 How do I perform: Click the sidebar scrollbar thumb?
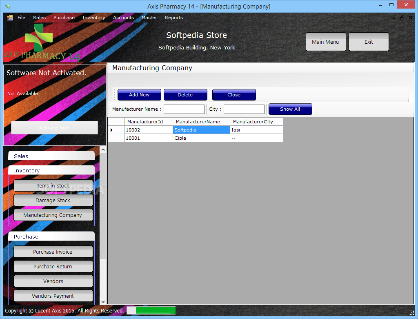pos(103,206)
